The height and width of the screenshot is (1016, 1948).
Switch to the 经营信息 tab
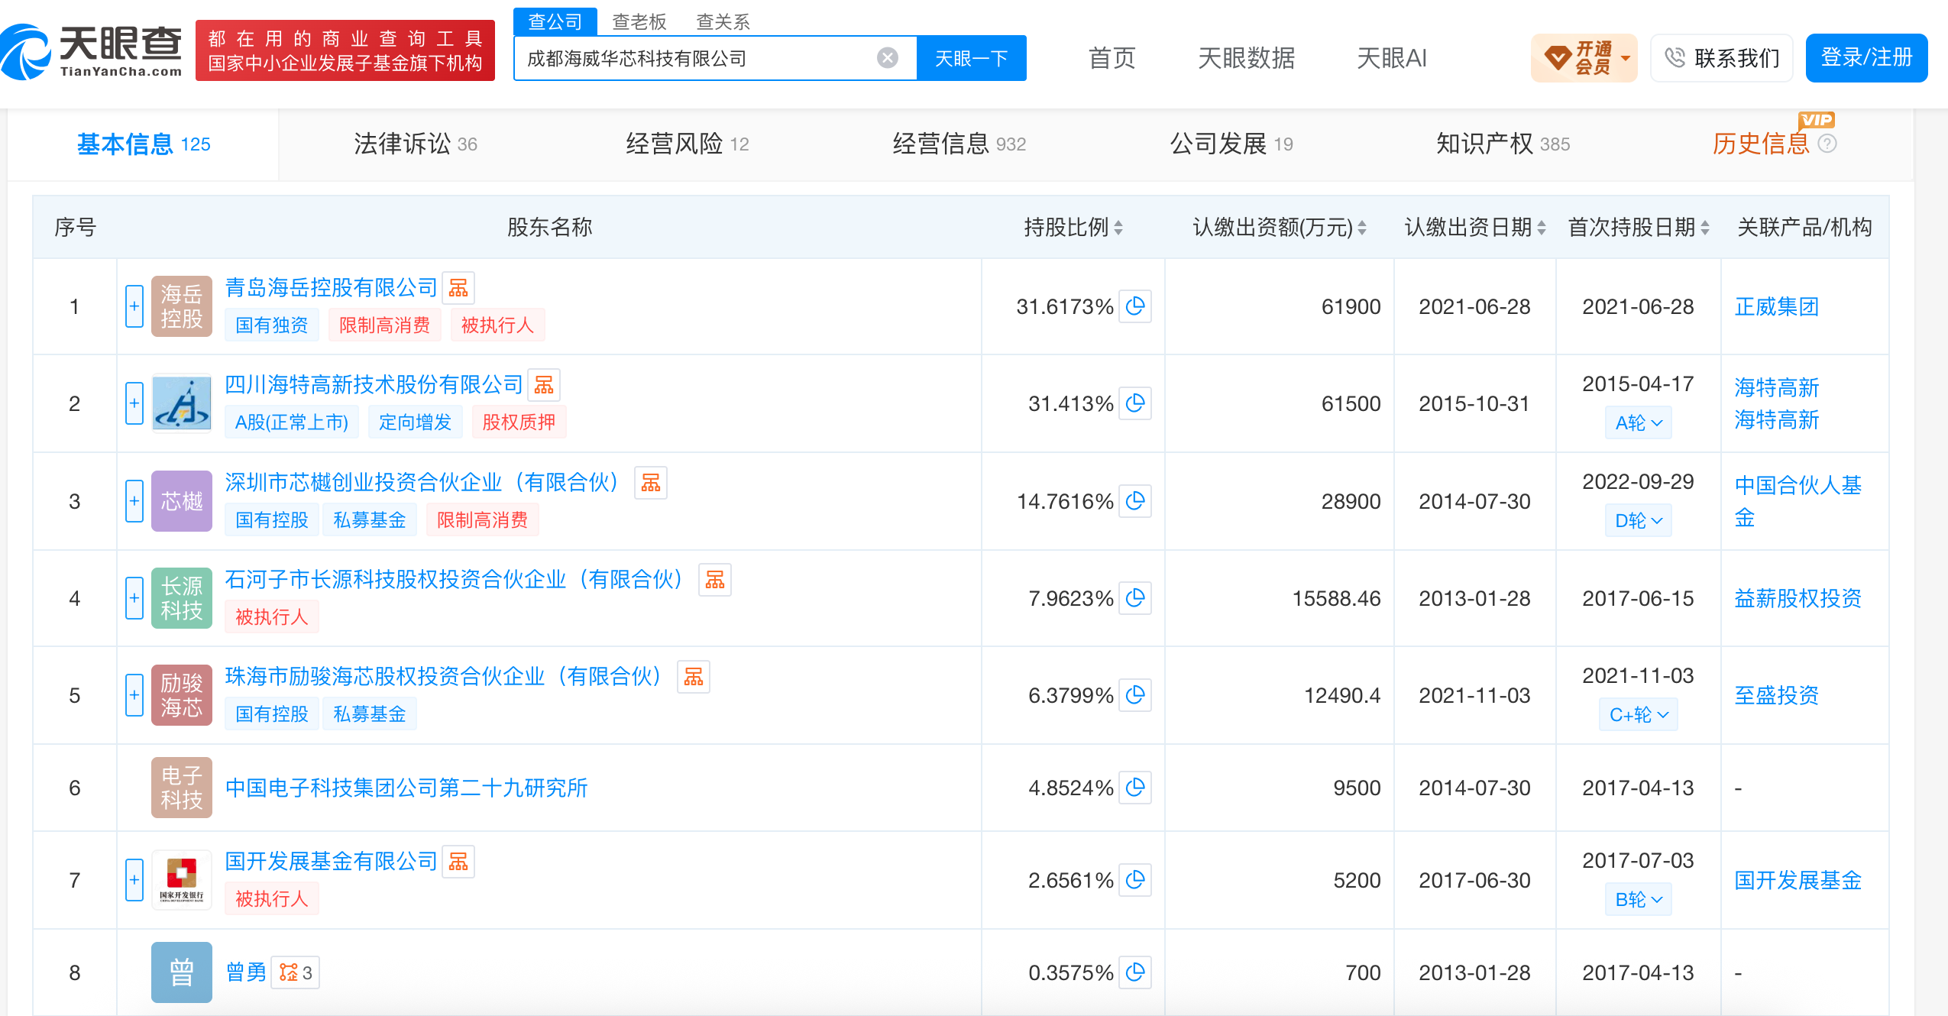coord(959,144)
